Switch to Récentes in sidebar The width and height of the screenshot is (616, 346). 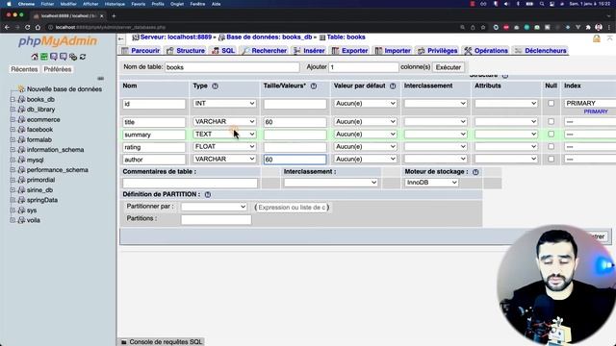[x=24, y=69]
